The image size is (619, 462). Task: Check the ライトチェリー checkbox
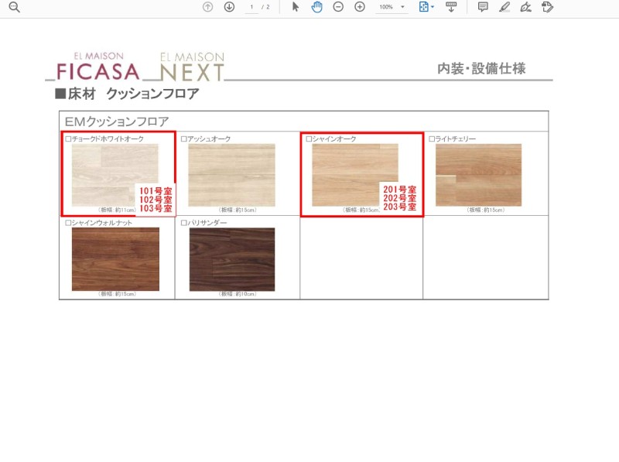[x=432, y=139]
